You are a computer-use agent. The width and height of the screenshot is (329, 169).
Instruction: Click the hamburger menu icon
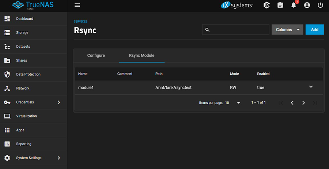click(x=77, y=5)
